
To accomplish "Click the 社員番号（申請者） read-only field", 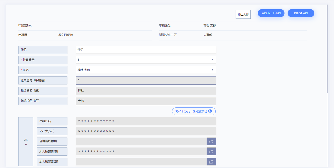I will tap(146, 80).
